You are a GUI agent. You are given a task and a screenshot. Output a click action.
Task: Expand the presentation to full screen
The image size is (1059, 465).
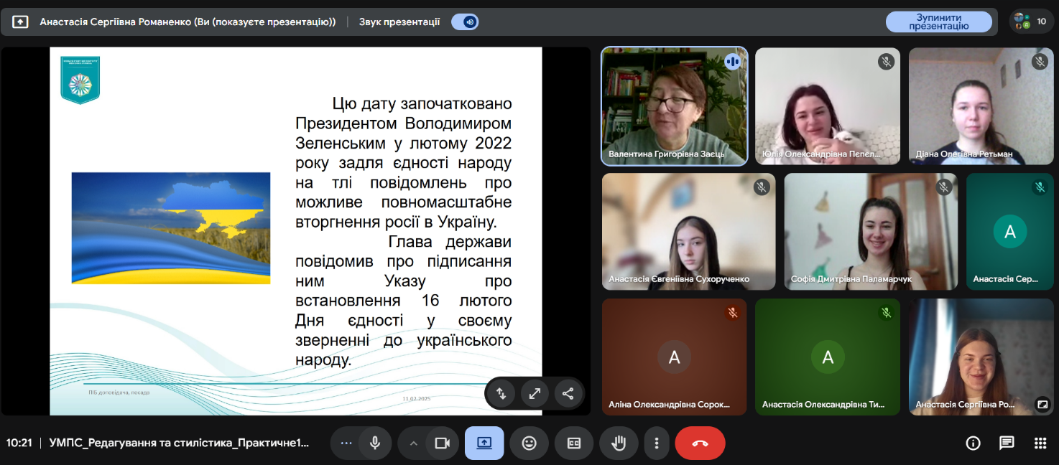pos(535,393)
